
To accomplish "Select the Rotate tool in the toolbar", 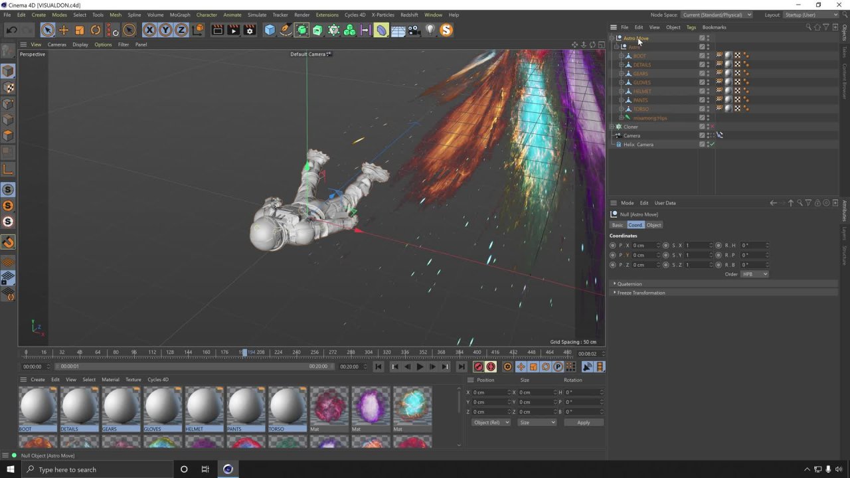I will point(96,30).
